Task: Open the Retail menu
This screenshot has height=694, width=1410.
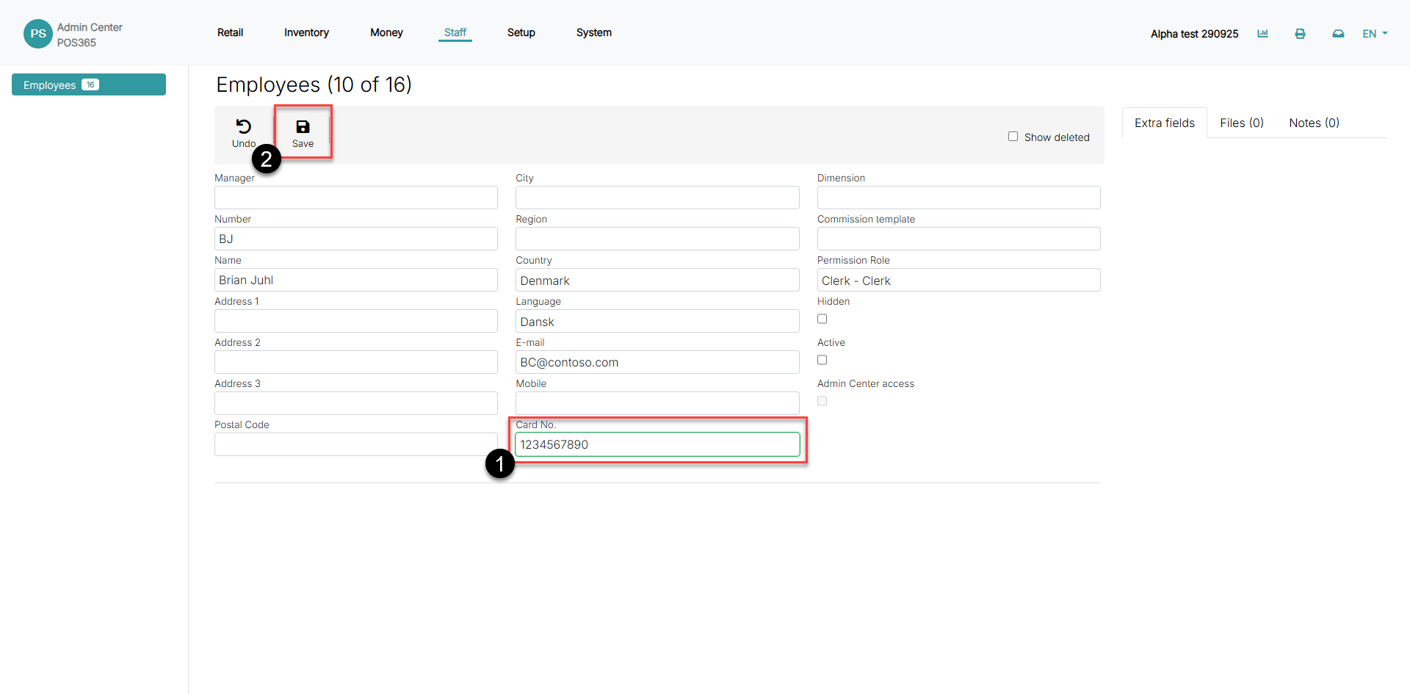Action: [x=230, y=32]
